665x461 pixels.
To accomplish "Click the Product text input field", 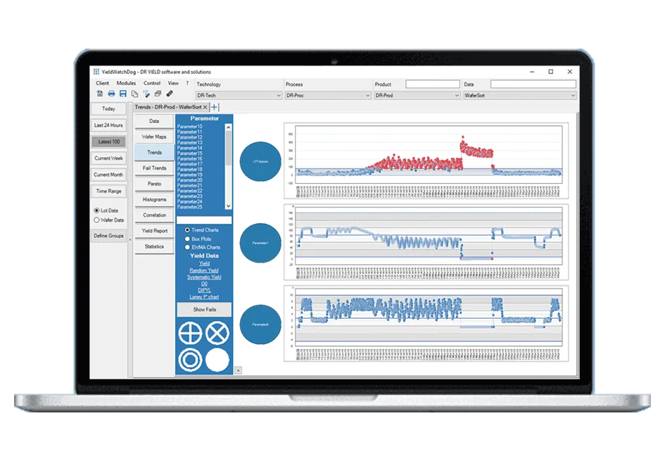I will tap(433, 84).
